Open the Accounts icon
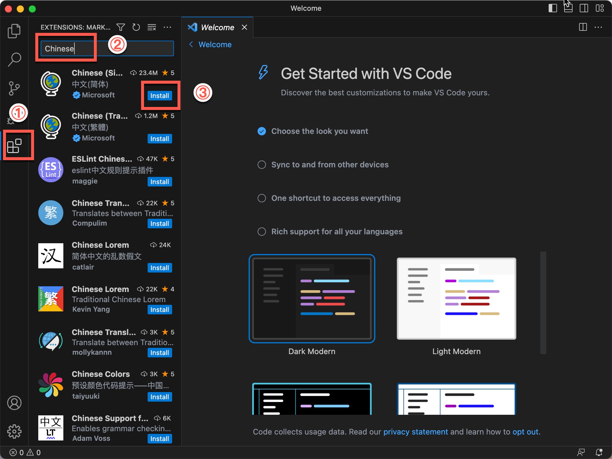The width and height of the screenshot is (612, 459). [14, 403]
